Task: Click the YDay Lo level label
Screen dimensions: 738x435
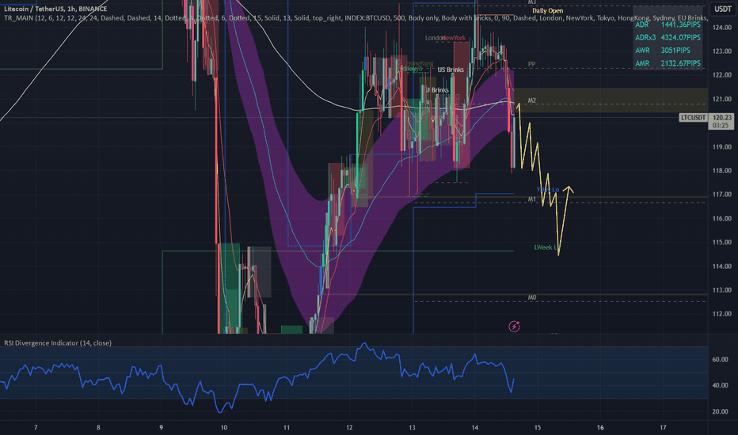Action: click(x=548, y=190)
